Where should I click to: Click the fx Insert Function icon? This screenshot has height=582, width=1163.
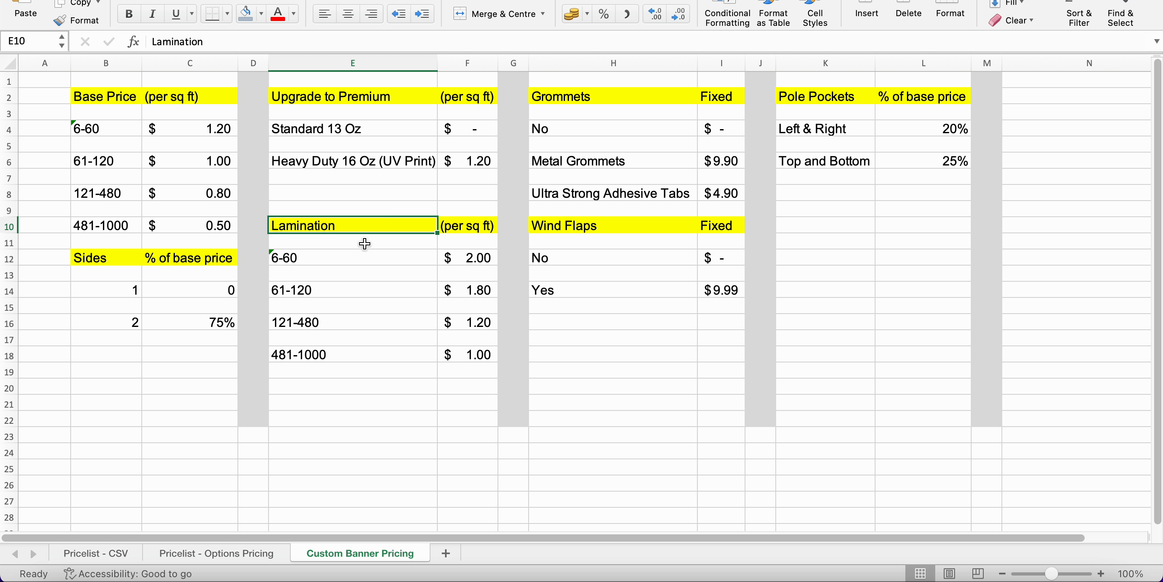133,42
